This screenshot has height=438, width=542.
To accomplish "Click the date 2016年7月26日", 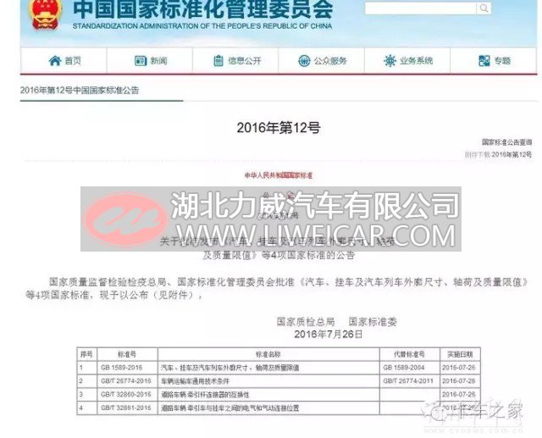I will (329, 334).
